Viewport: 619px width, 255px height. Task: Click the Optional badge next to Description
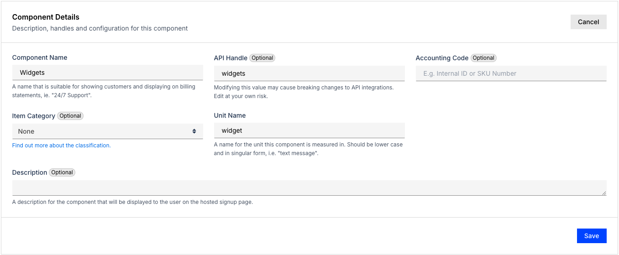62,172
